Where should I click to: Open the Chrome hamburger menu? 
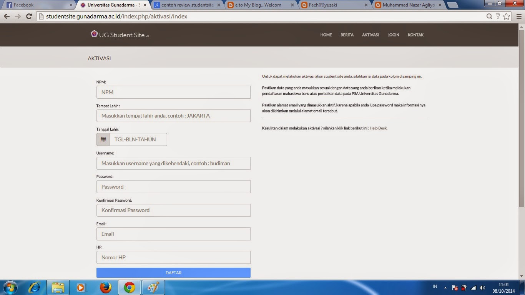[x=519, y=17]
